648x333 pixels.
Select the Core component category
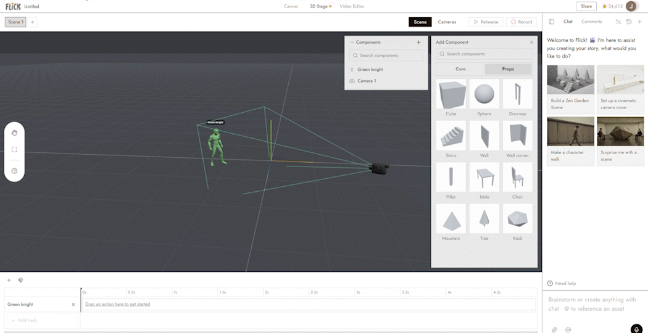click(x=460, y=69)
